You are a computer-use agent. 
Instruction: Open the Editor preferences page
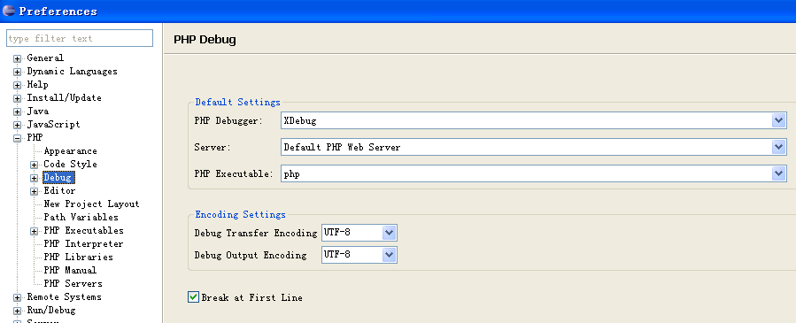coord(59,190)
